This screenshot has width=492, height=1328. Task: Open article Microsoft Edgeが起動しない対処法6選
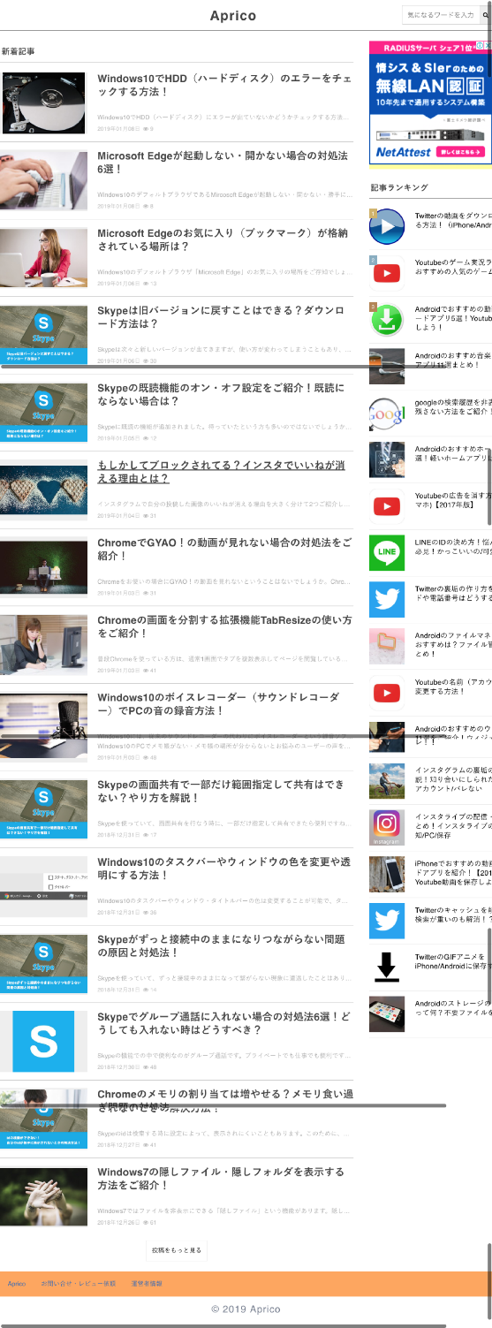[x=223, y=162]
